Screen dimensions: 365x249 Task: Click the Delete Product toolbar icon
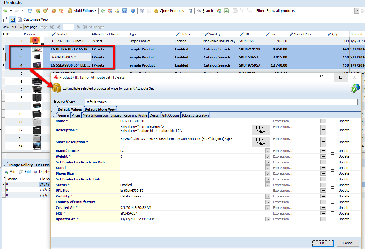coord(54,11)
